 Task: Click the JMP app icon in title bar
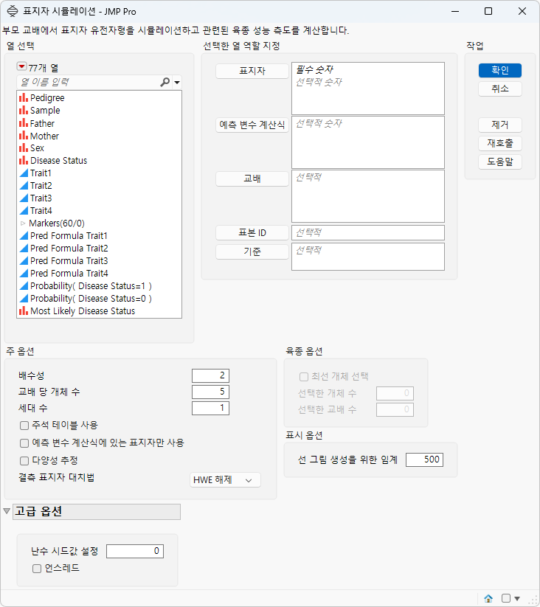coord(13,11)
